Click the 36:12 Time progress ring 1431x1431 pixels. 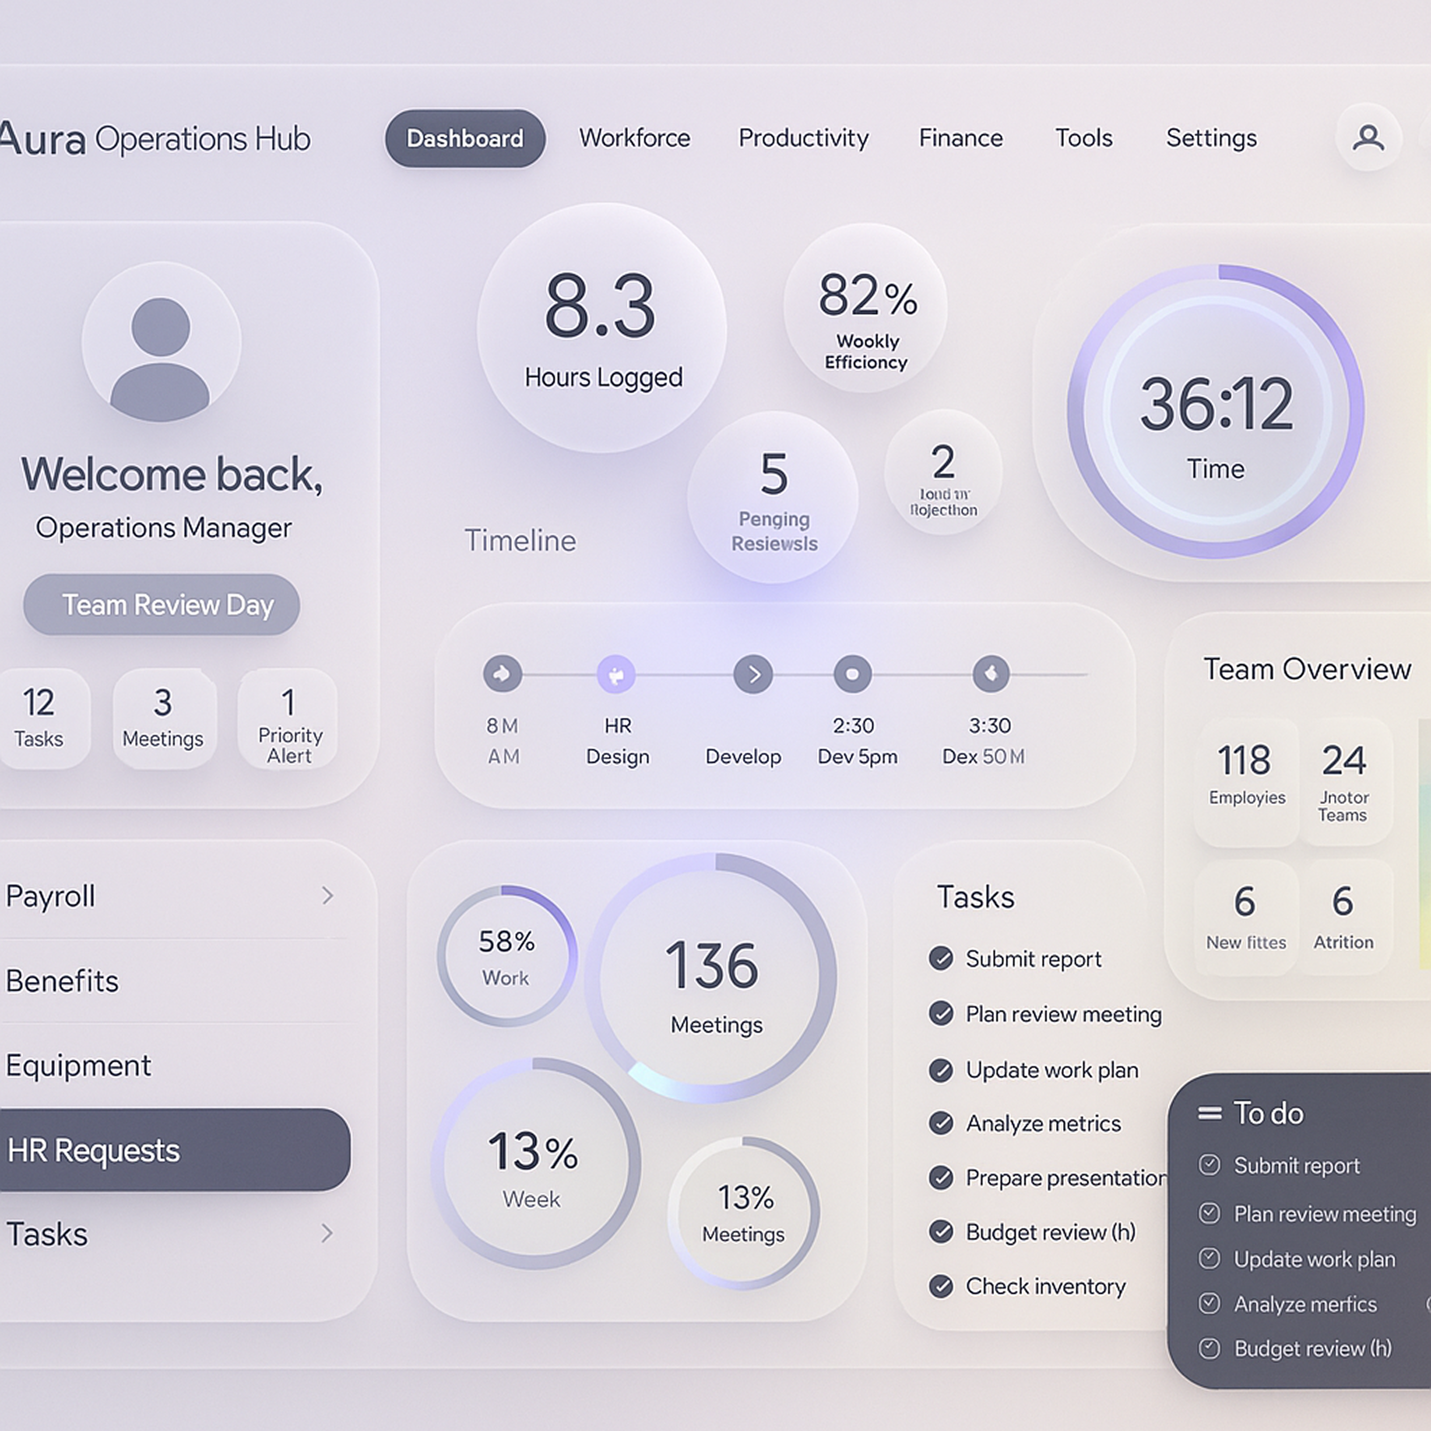point(1215,411)
